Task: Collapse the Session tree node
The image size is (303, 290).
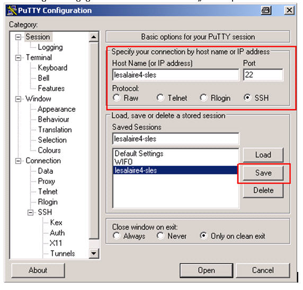Action: (x=18, y=37)
